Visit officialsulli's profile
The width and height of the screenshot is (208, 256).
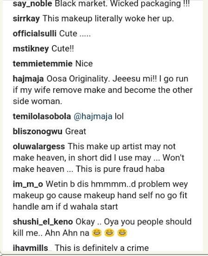(x=35, y=33)
